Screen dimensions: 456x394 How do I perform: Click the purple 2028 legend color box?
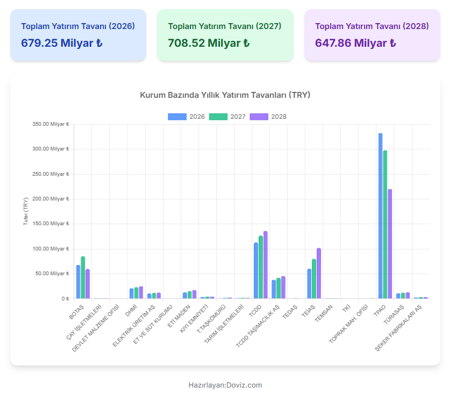click(x=259, y=117)
